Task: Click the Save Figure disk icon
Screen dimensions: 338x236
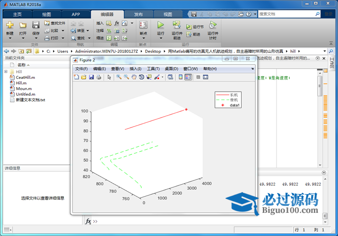Action: [91, 77]
